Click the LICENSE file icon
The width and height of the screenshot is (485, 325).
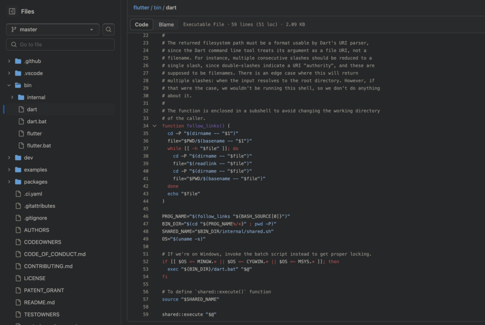click(x=18, y=278)
